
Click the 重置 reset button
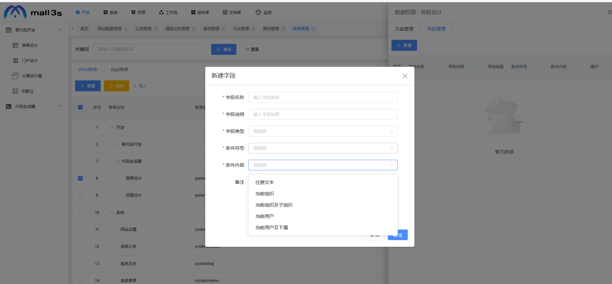[252, 49]
